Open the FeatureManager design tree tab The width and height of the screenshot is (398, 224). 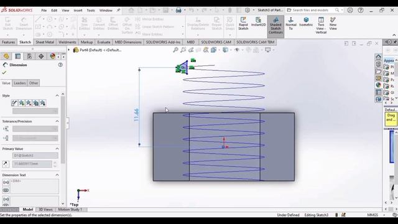(x=6, y=56)
